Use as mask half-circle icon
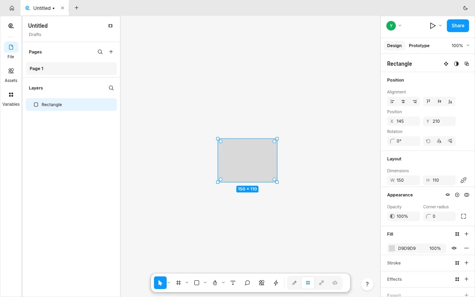475x297 pixels. pyautogui.click(x=456, y=64)
